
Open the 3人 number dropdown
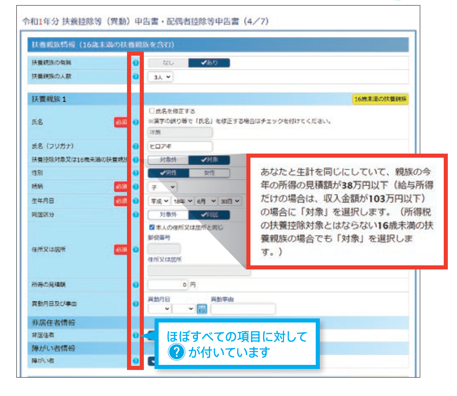pos(160,77)
